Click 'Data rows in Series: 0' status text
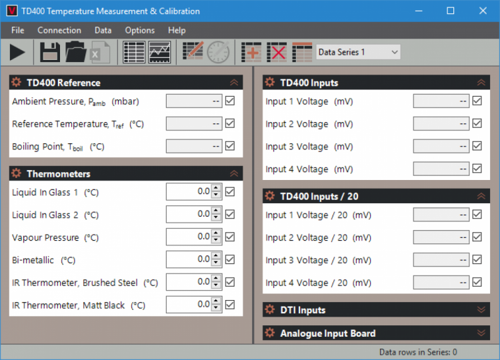Image resolution: width=500 pixels, height=360 pixels. click(x=418, y=352)
